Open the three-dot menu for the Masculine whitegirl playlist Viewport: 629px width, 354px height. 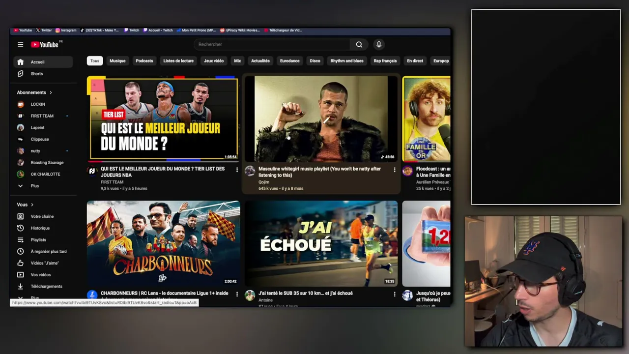pos(394,170)
